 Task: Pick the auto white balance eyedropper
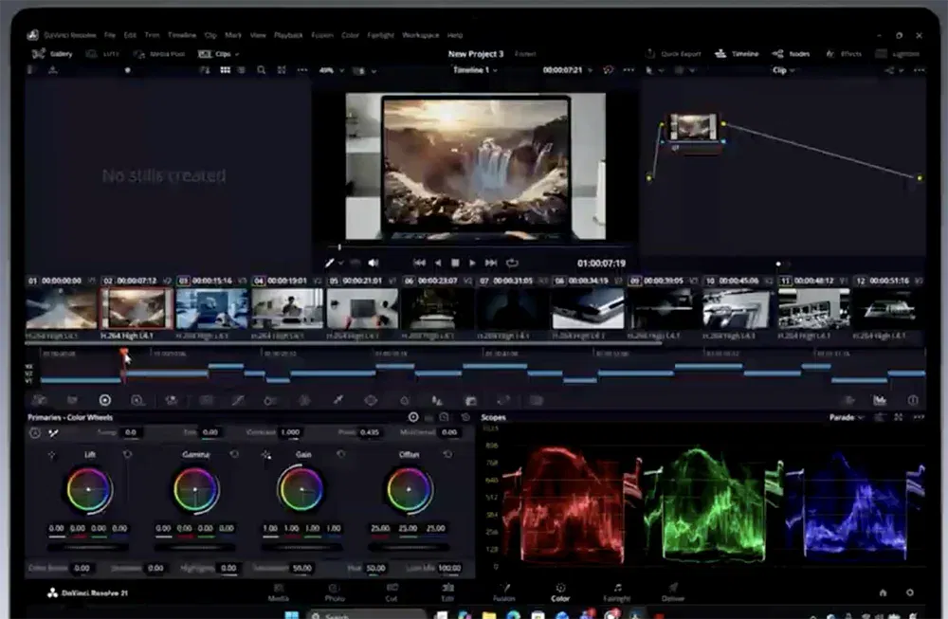(54, 433)
